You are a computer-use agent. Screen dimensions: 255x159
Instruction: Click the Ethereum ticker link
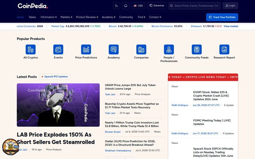196,26
